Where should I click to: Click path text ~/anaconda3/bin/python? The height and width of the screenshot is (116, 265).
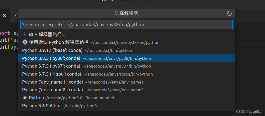(108, 50)
